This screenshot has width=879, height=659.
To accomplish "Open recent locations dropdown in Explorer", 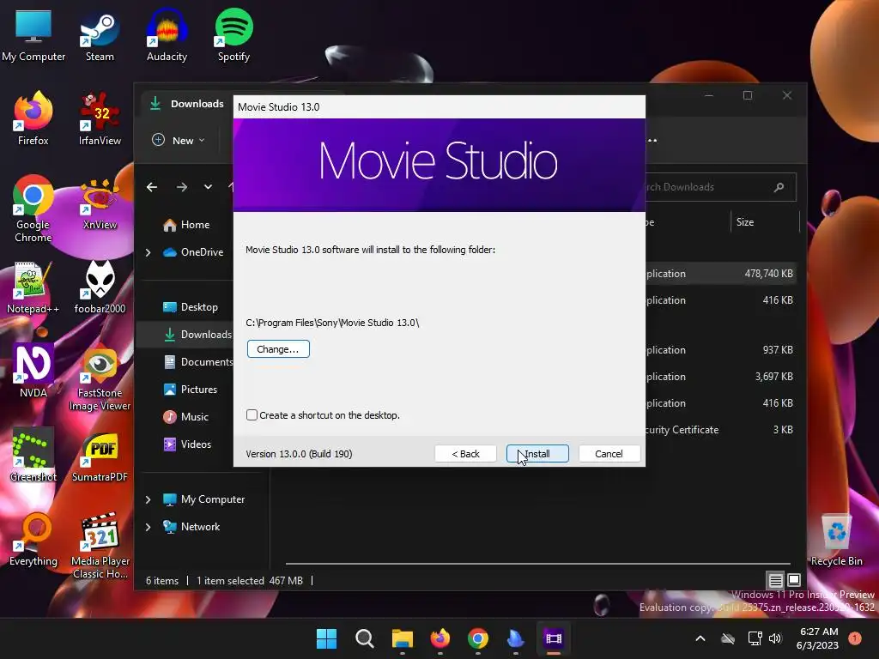I will 208,187.
